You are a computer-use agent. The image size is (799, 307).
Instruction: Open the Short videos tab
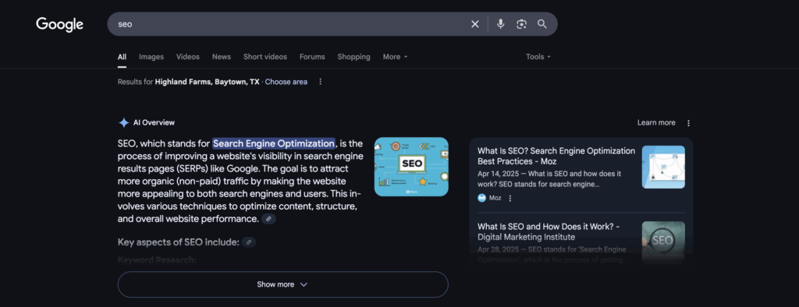pos(265,57)
